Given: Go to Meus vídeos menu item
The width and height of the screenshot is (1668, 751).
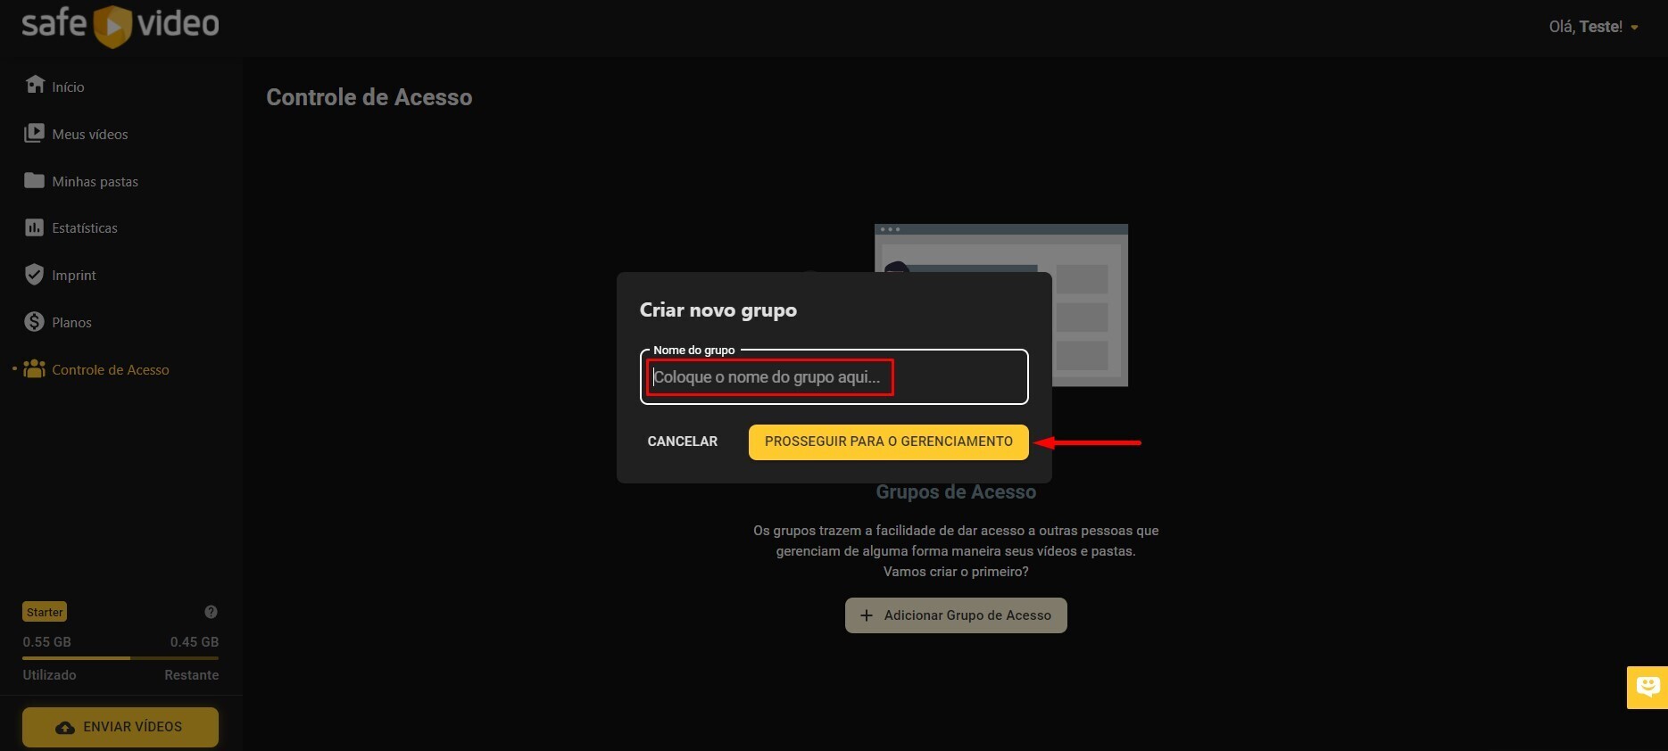Looking at the screenshot, I should click(x=89, y=134).
